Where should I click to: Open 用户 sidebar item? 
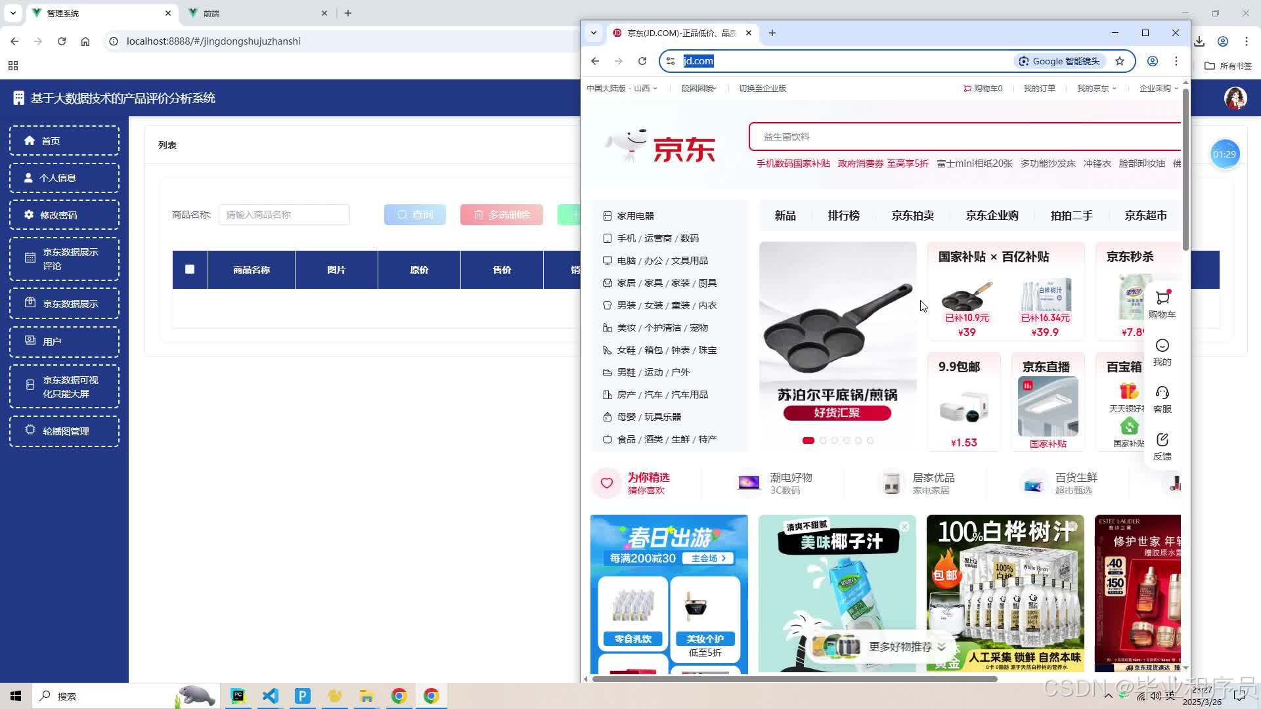[x=64, y=341]
